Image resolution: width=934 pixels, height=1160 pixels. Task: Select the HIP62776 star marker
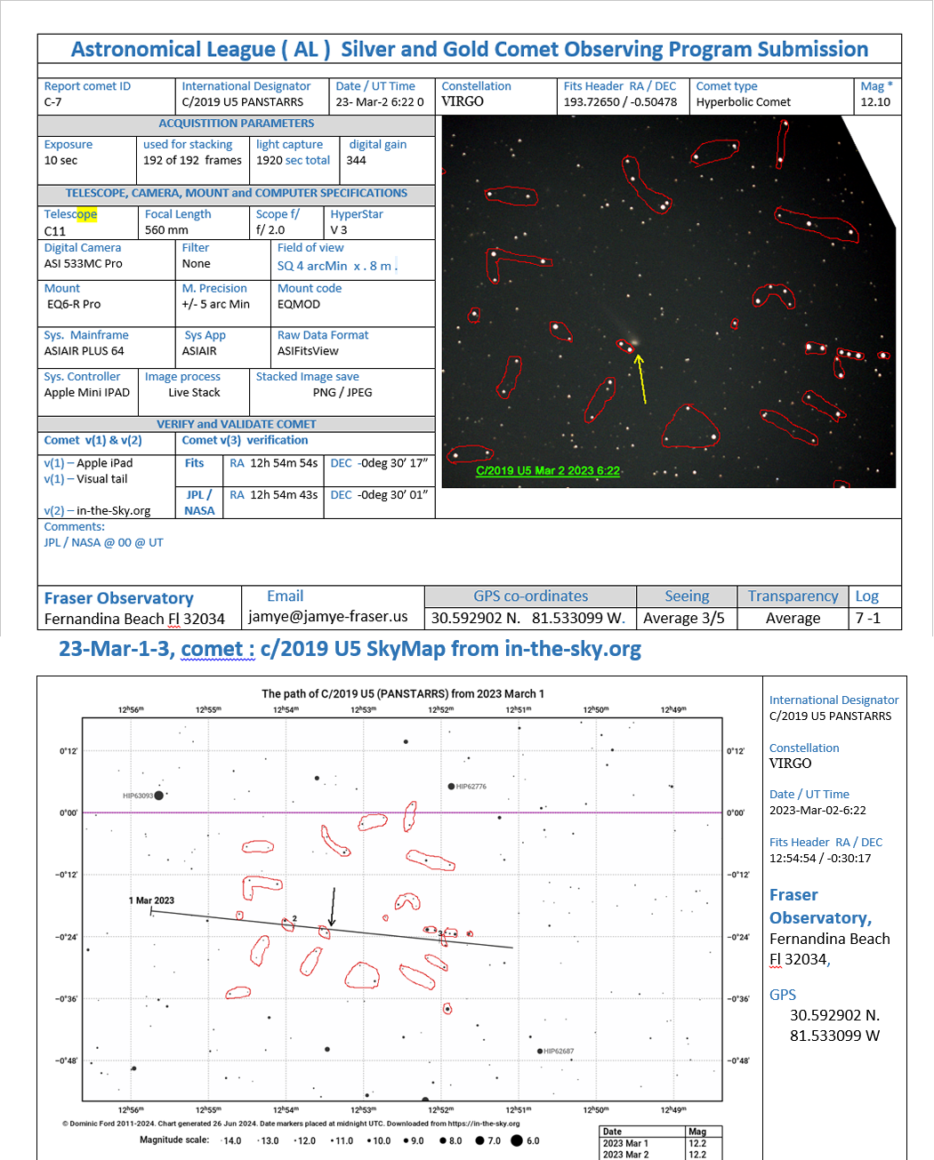tap(451, 787)
